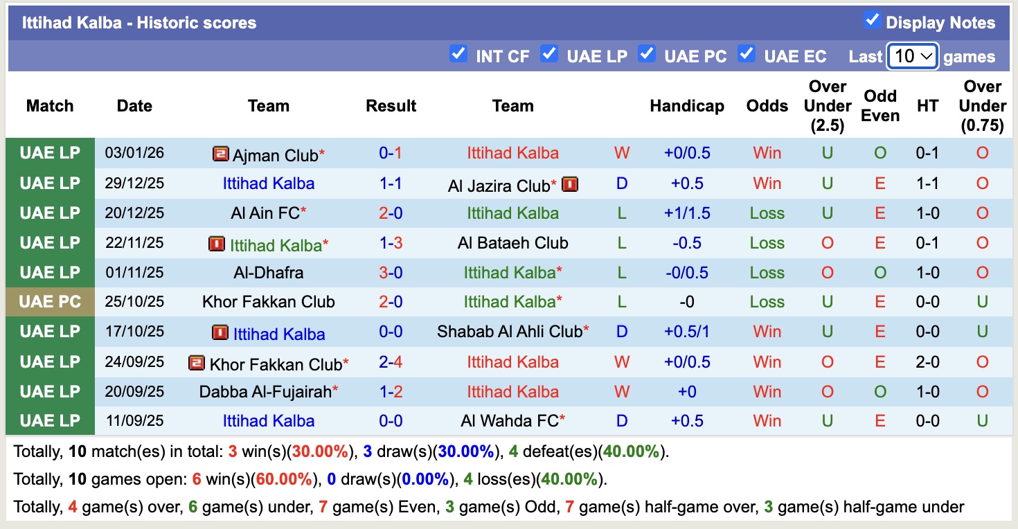
Task: Click the red icon before Ittihad Kalba on 22/11/25
Action: coord(218,243)
